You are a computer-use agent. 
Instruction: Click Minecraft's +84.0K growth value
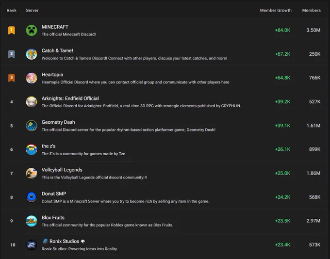[x=282, y=30]
